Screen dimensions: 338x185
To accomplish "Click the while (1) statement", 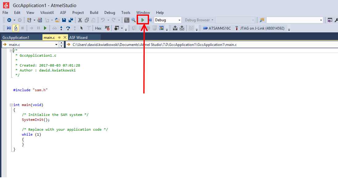I will point(31,134).
